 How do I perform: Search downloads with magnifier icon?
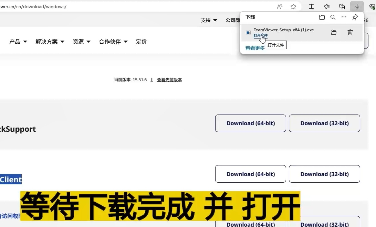[333, 17]
